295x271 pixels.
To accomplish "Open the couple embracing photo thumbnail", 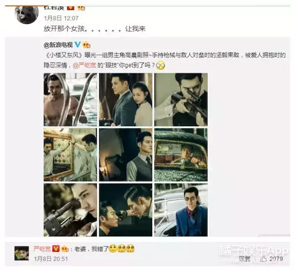I will 126,100.
